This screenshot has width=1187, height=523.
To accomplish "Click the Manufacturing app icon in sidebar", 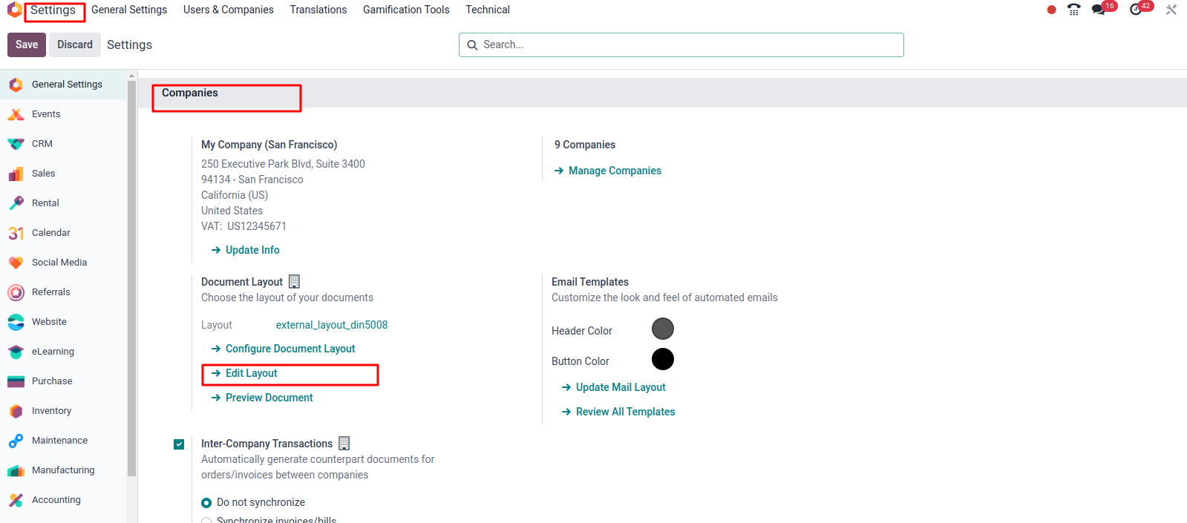I will [16, 470].
